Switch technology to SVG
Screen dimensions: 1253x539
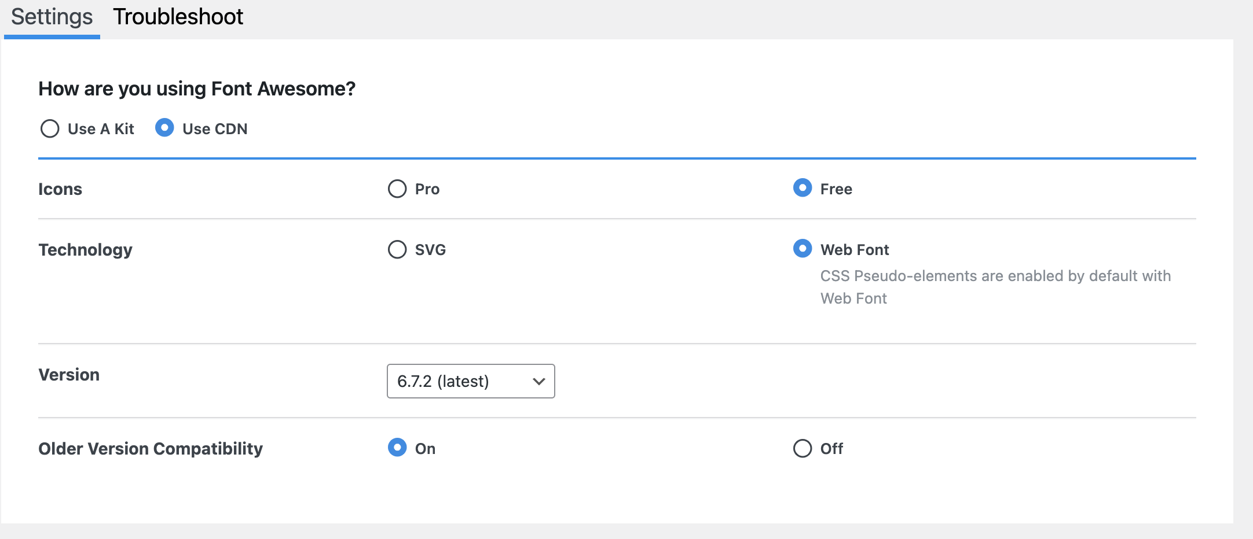[397, 249]
